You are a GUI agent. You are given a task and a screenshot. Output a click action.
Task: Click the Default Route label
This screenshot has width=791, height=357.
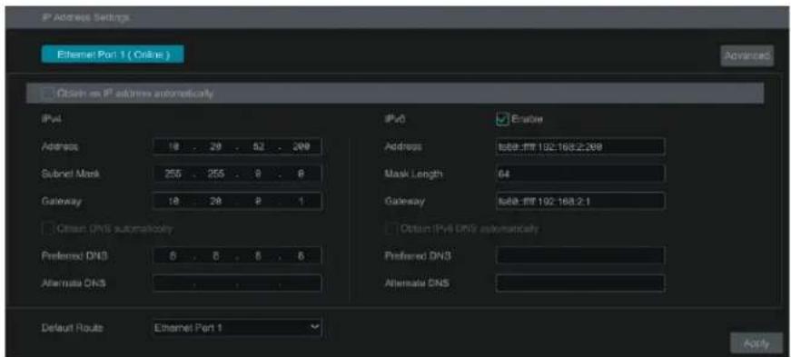(x=72, y=328)
